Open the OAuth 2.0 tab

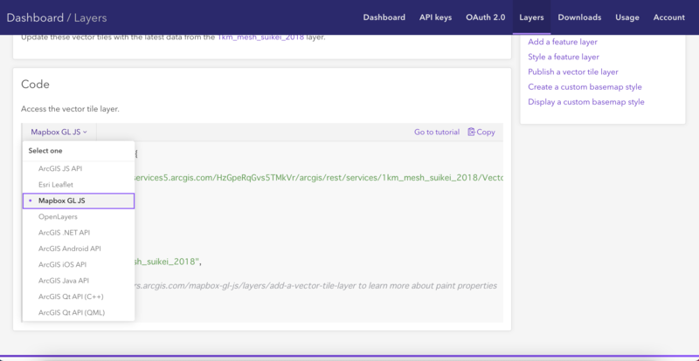coord(486,17)
